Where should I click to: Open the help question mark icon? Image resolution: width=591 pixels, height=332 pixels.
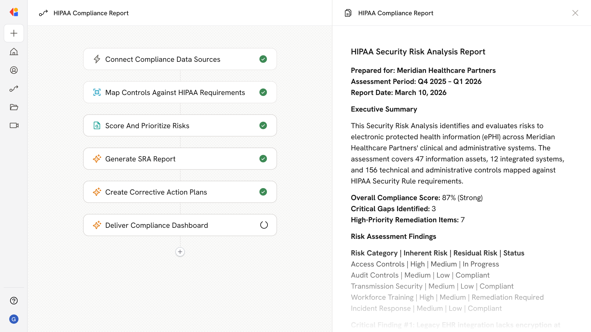coord(14,301)
